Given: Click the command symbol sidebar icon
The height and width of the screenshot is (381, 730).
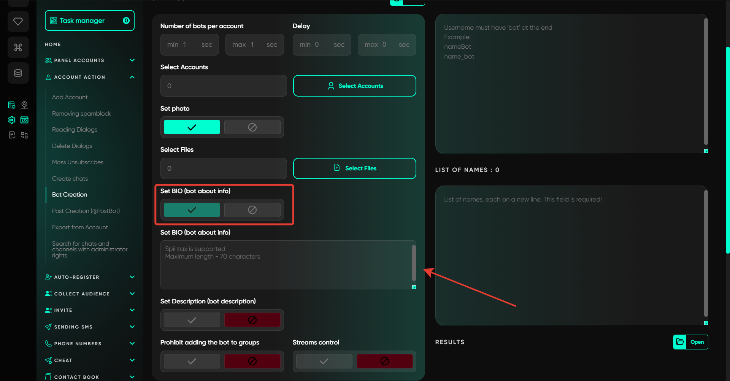Looking at the screenshot, I should (x=18, y=47).
